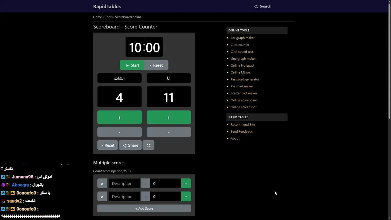Reset the timer
391x220 pixels.
tap(156, 65)
